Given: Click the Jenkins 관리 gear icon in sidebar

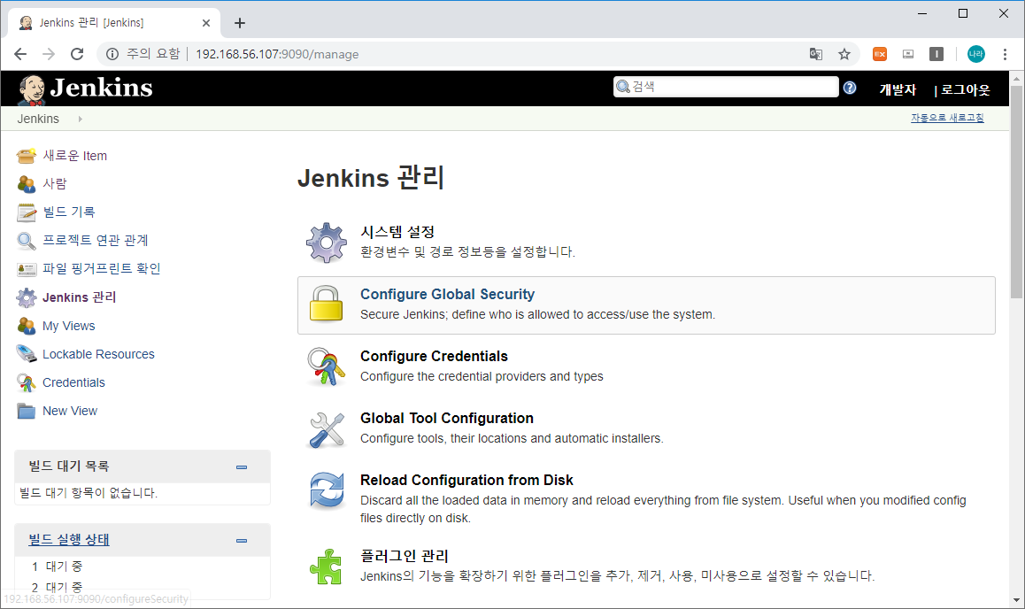Looking at the screenshot, I should tap(27, 297).
